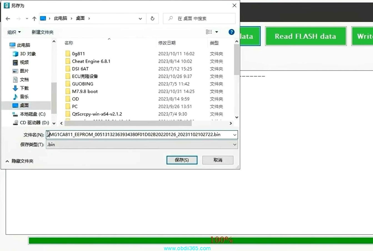Select the ECU克隆设备 folder
This screenshot has width=373, height=251.
pyautogui.click(x=82, y=76)
